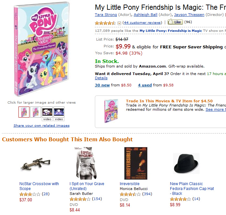Image resolution: width=226 pixels, height=215 pixels.
Task: Click the trade-in DVD thumbnail image
Action: (x=109, y=111)
